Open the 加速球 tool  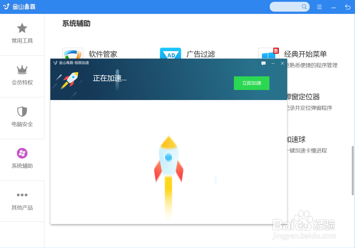point(296,139)
